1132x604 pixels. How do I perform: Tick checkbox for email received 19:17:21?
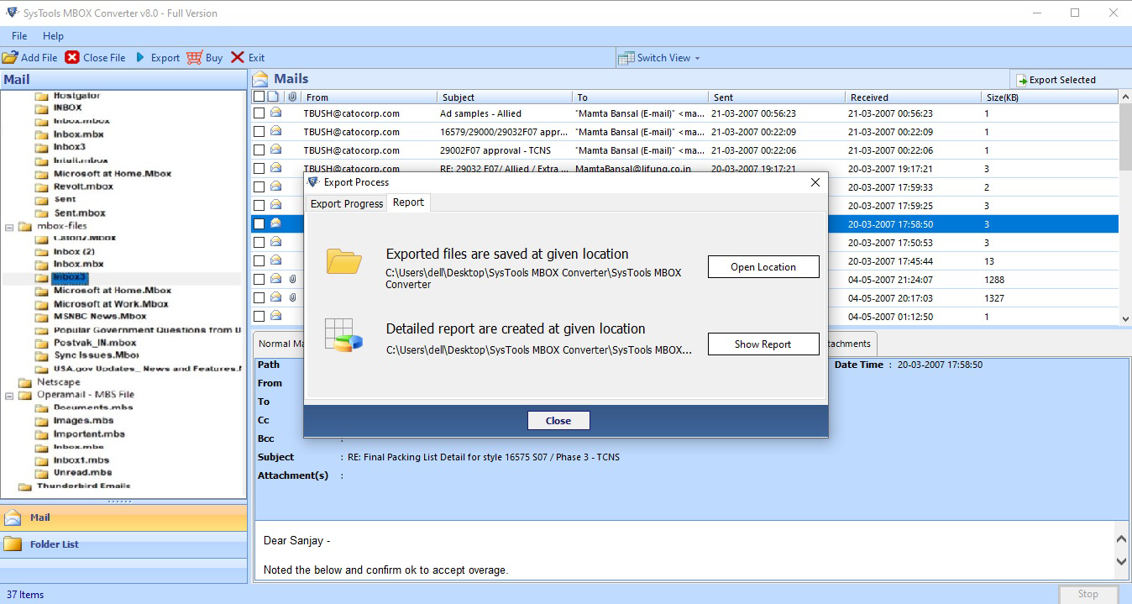coord(259,169)
